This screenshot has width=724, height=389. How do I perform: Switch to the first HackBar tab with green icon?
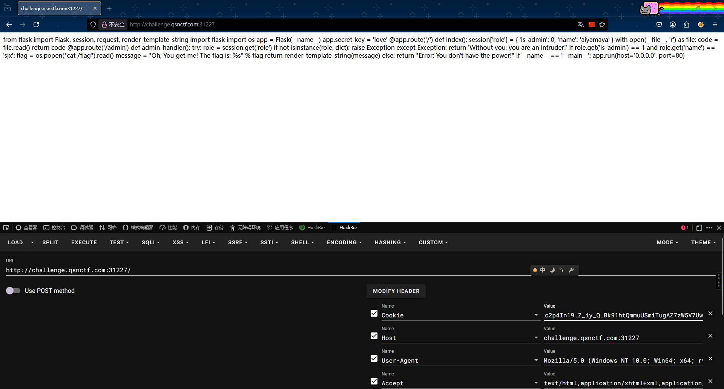pyautogui.click(x=312, y=228)
